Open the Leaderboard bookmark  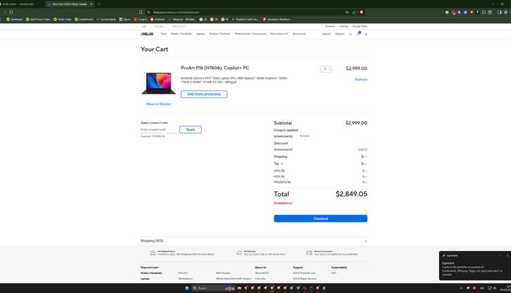coord(84,19)
